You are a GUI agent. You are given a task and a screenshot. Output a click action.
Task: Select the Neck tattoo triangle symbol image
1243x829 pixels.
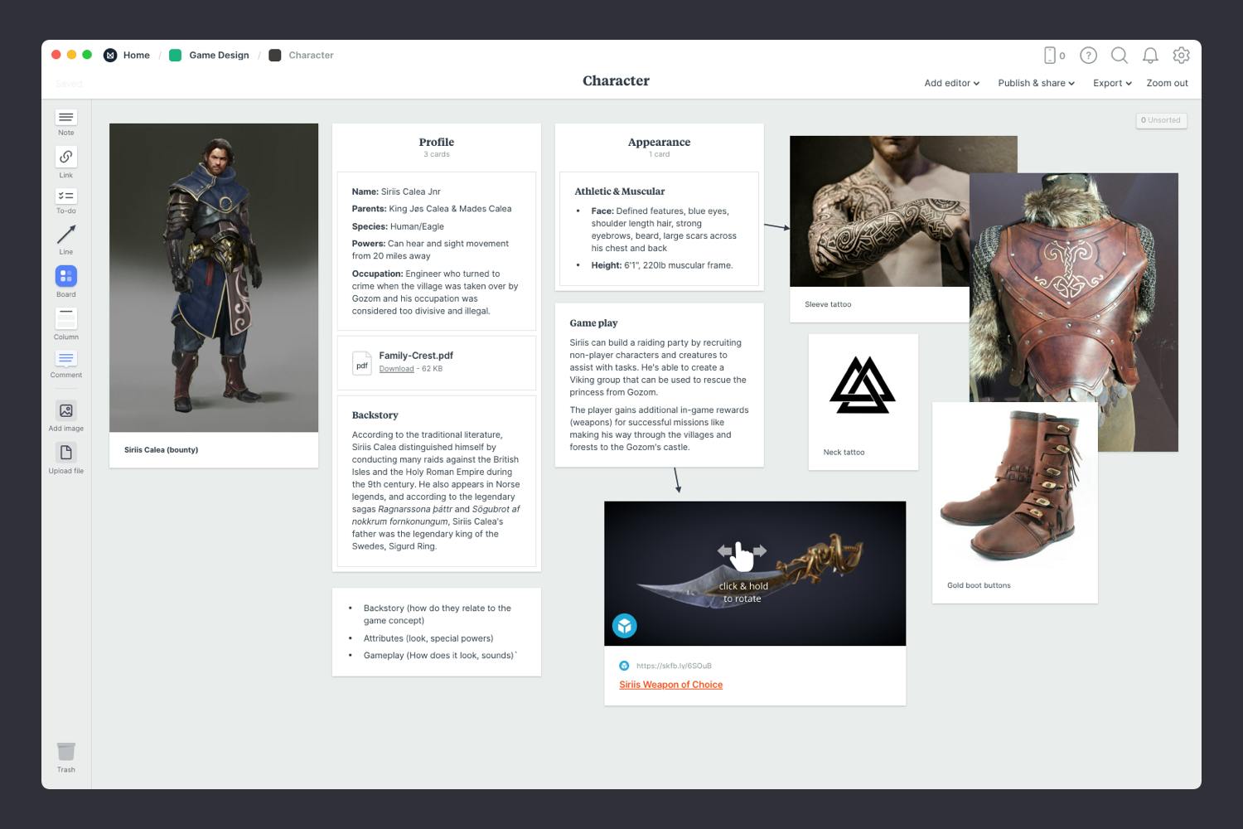click(863, 385)
